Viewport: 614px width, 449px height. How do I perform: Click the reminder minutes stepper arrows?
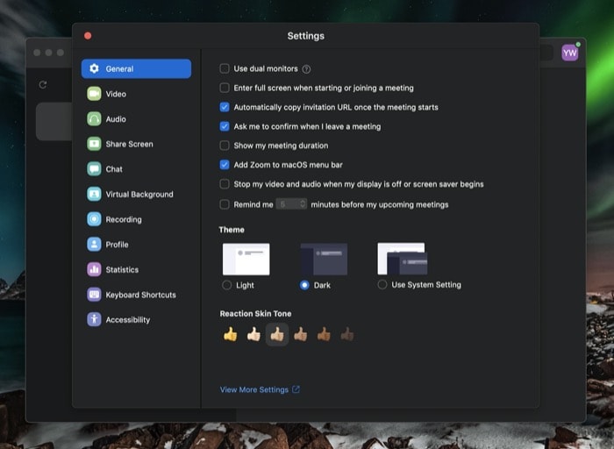click(303, 204)
